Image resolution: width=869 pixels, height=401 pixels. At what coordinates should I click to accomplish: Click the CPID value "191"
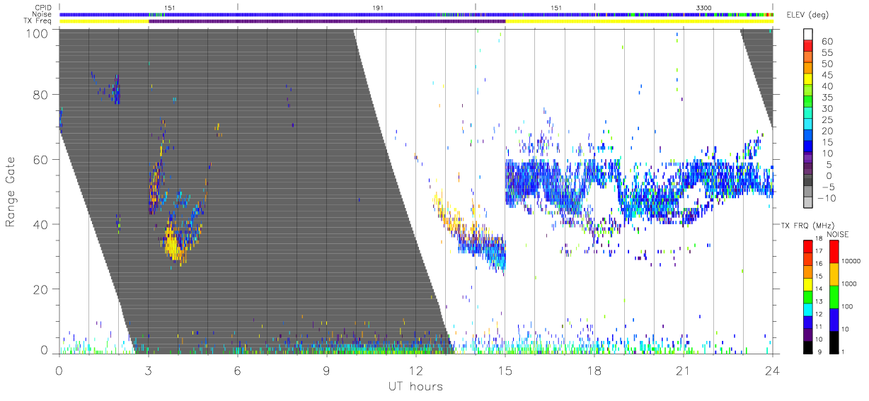[x=378, y=8]
